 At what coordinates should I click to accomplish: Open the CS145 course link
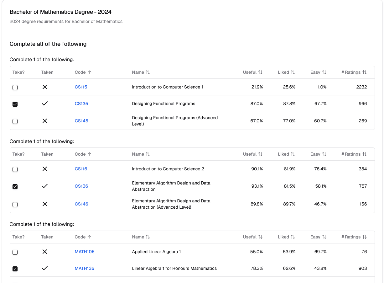coord(81,120)
